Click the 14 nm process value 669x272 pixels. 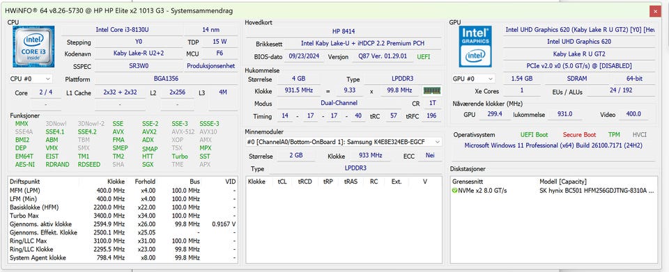210,30
